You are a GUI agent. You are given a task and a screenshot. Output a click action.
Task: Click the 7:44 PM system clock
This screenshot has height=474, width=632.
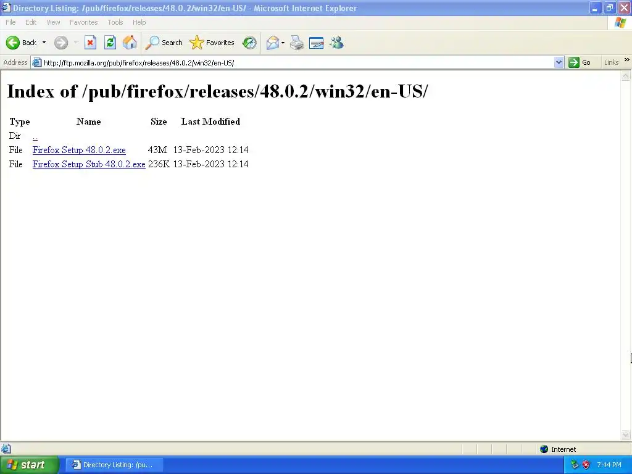609,465
